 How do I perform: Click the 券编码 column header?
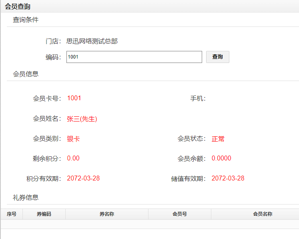[x=44, y=214]
